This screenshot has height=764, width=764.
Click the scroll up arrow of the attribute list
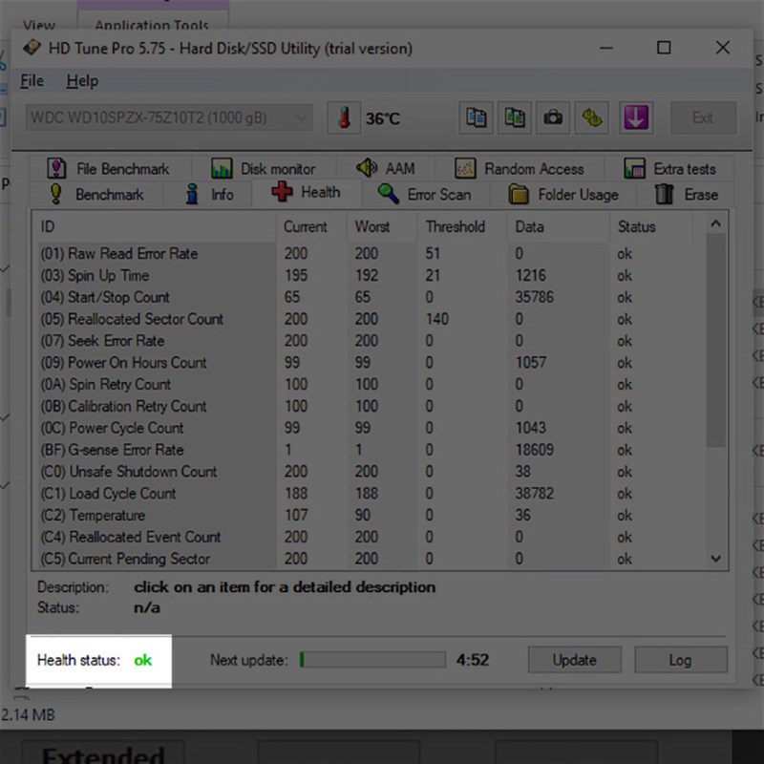point(715,223)
